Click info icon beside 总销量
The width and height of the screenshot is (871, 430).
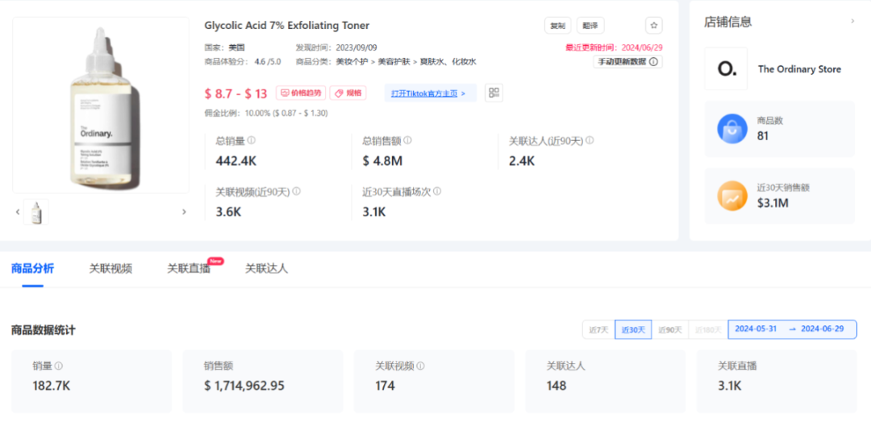point(251,141)
